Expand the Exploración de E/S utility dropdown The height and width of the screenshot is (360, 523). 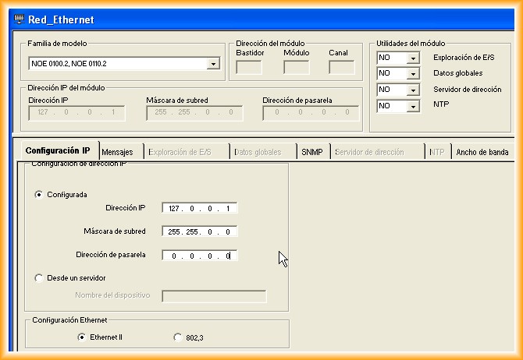[x=413, y=58]
